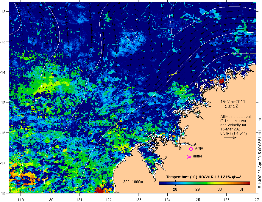The image size is (262, 202).
Task: Click the longitude label 127
Action: pyautogui.click(x=256, y=200)
